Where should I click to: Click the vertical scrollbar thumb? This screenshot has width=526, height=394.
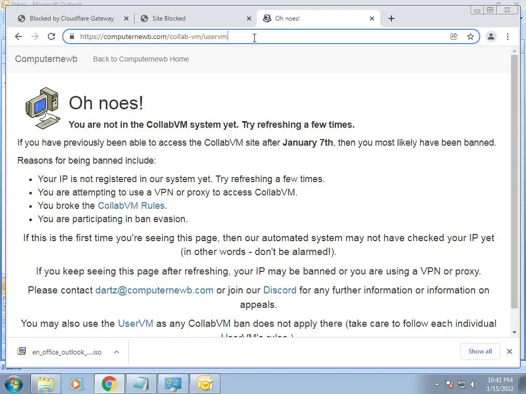514,181
